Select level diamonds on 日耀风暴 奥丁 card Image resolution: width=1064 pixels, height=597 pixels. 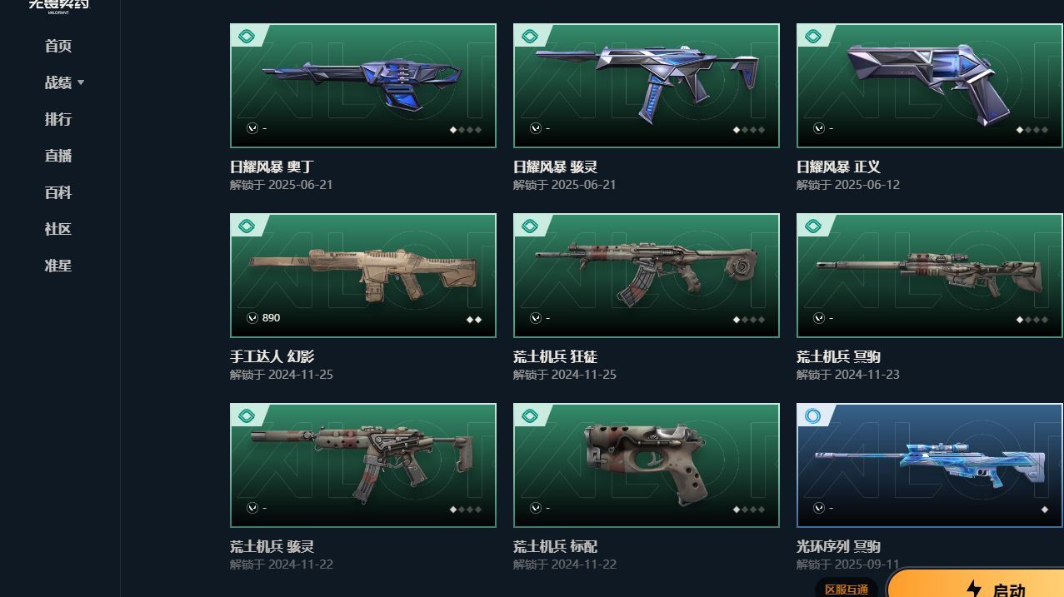click(x=466, y=130)
